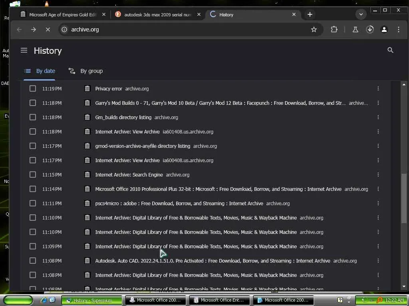View site information icon in address bar

tap(64, 29)
